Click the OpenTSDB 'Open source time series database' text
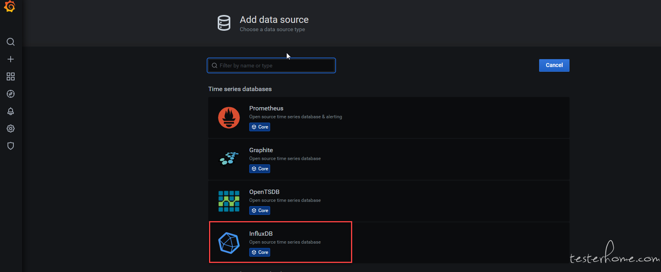This screenshot has height=272, width=661. [285, 200]
